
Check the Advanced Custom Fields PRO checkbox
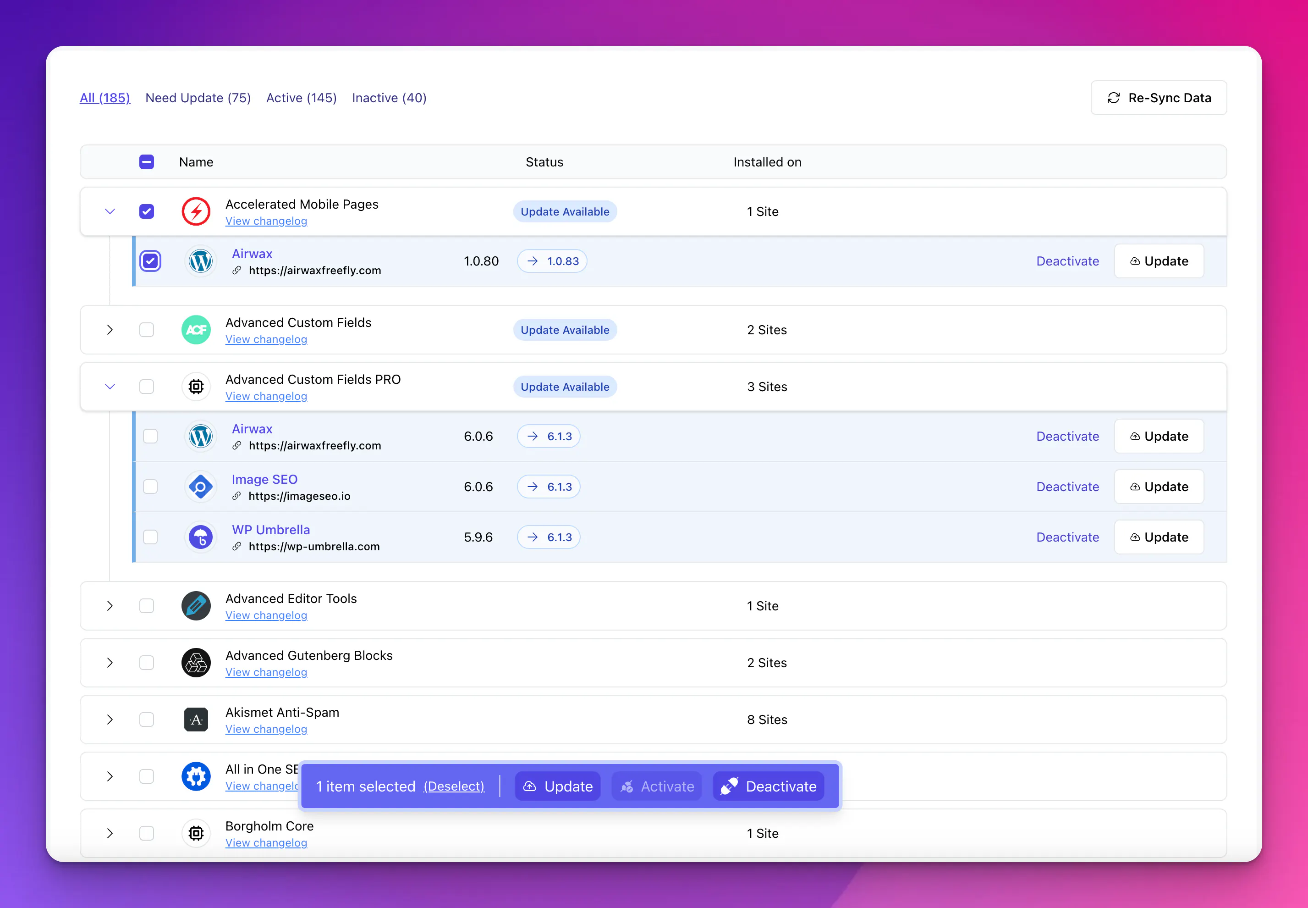(x=147, y=387)
